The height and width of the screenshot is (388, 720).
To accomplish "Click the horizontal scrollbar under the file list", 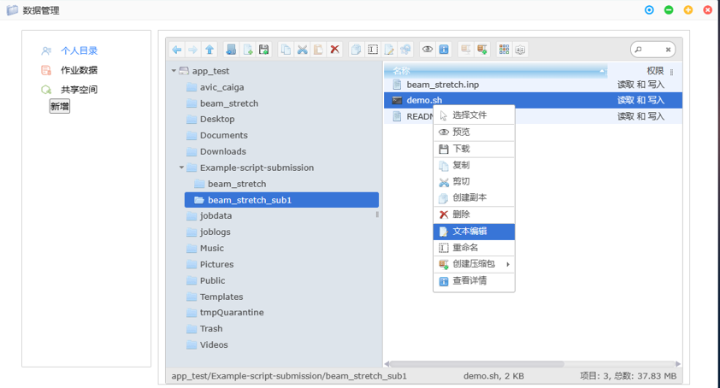I will coord(476,364).
